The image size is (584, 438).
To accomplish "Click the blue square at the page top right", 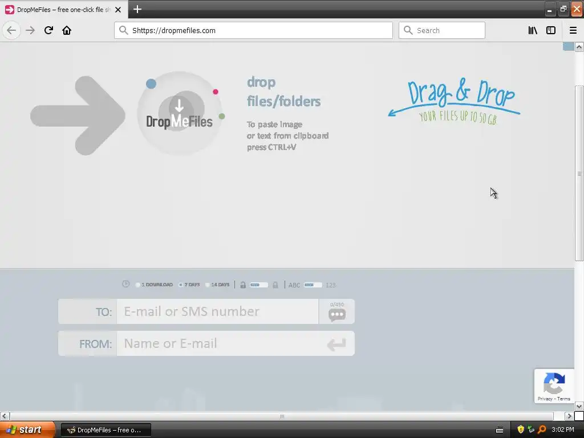I will click(x=568, y=46).
